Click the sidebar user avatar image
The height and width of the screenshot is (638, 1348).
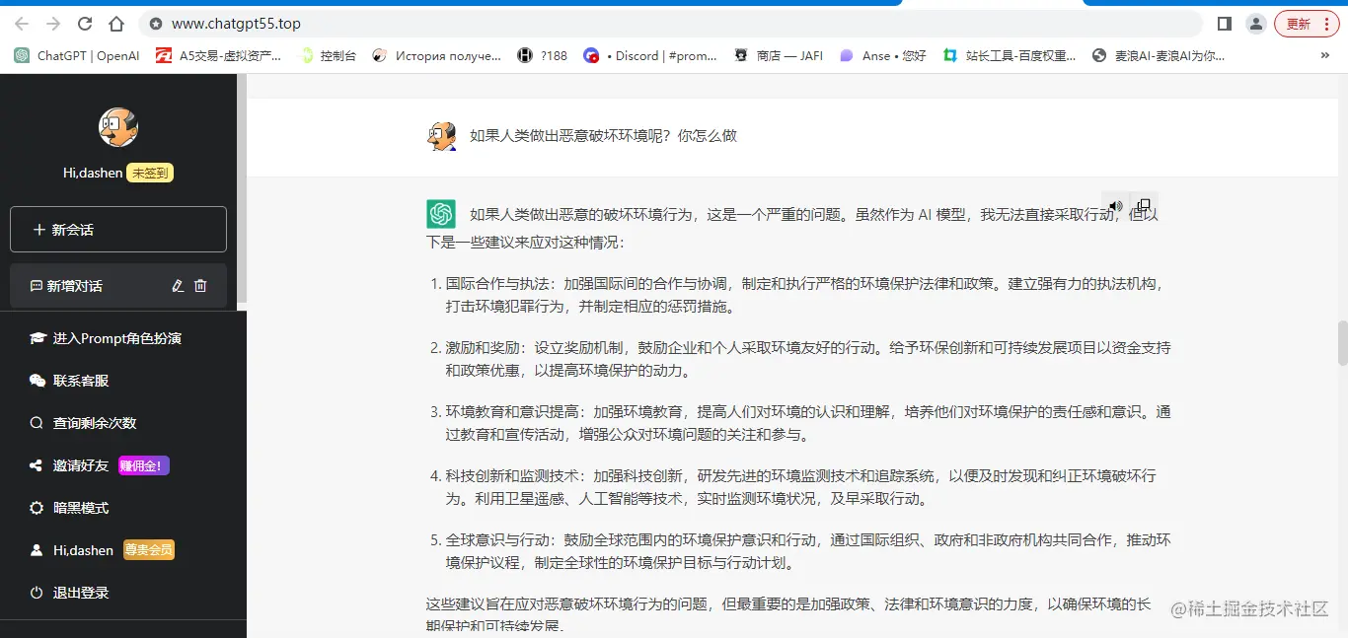[118, 127]
